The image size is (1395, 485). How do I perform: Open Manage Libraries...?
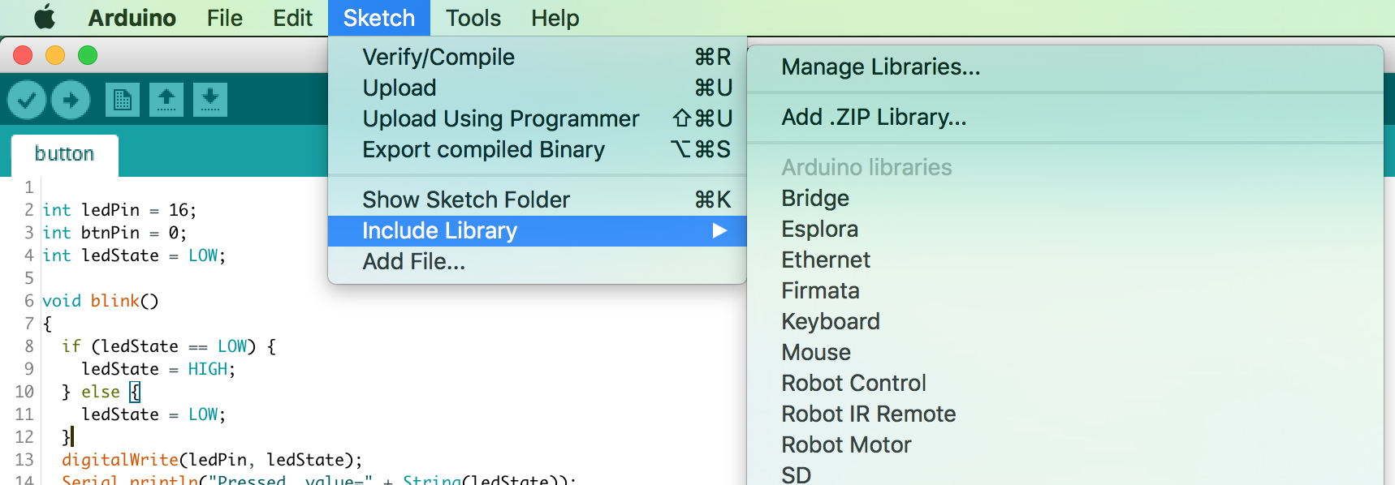coord(1065,67)
